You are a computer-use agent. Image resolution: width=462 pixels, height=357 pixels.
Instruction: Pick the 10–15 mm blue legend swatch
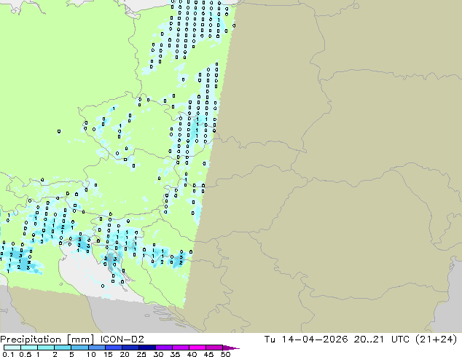(x=96, y=348)
